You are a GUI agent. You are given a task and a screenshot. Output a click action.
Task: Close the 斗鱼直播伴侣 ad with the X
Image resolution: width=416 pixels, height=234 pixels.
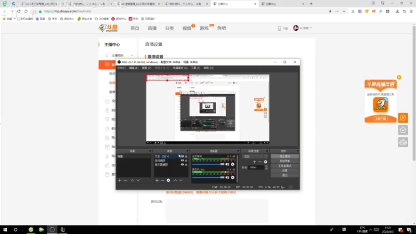[399, 77]
